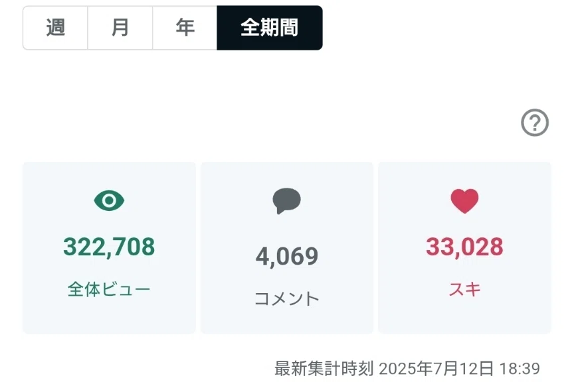Open the help question mark icon

click(535, 123)
